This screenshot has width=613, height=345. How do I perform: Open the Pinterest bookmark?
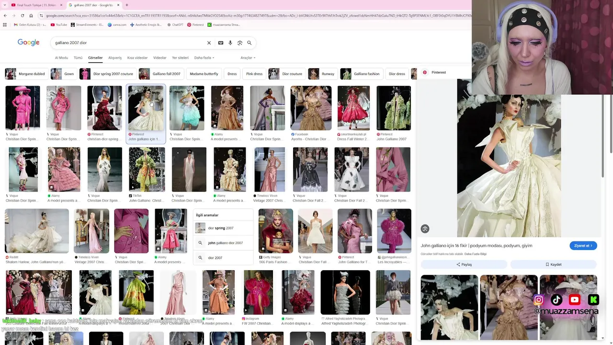pyautogui.click(x=195, y=24)
